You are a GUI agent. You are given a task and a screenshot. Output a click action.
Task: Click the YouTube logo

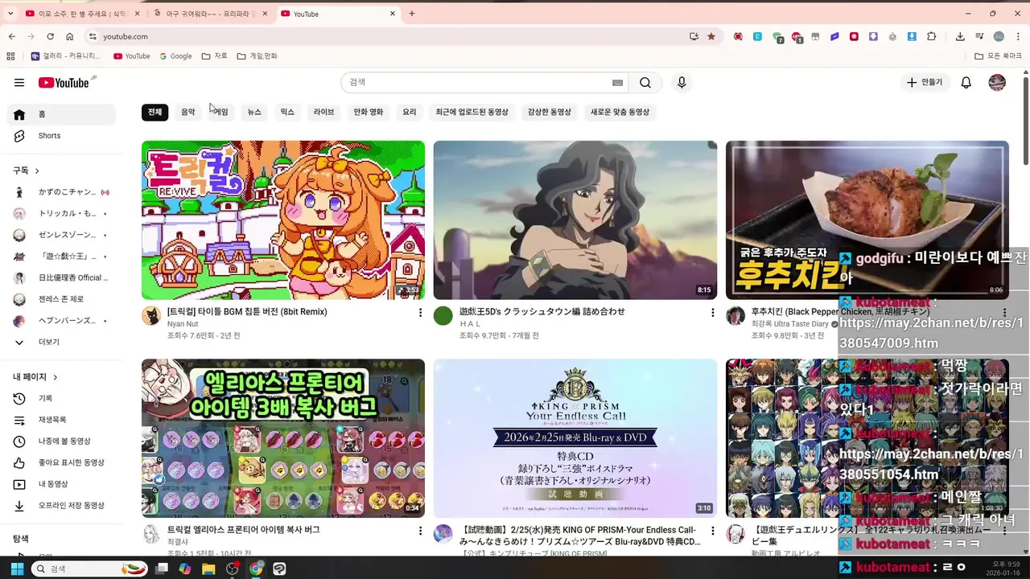(64, 83)
